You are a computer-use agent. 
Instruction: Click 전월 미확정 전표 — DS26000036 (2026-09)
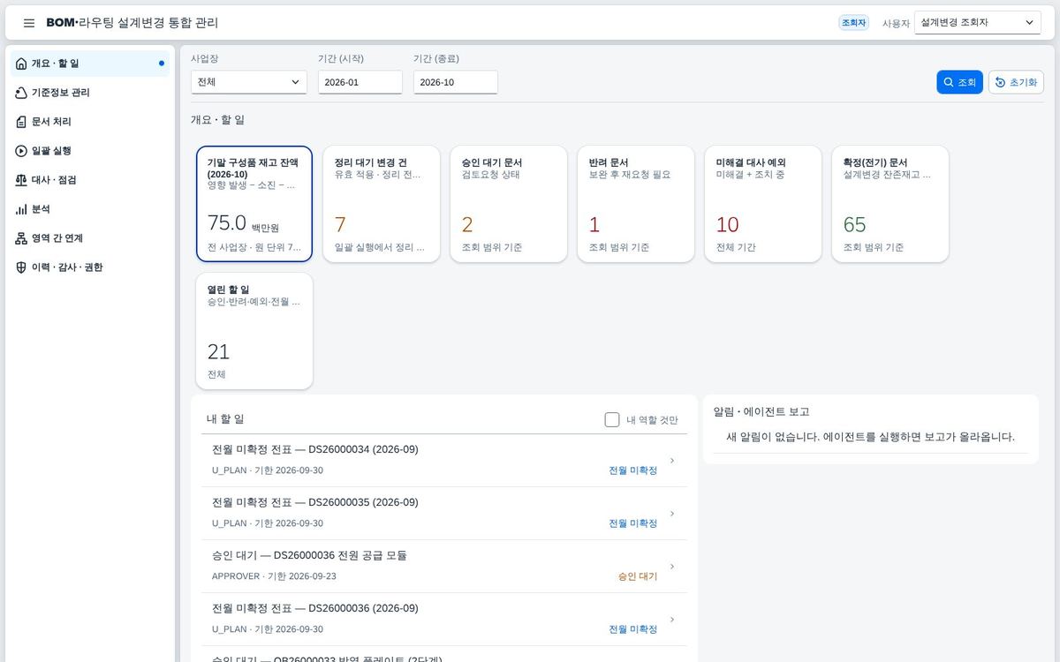(x=315, y=608)
